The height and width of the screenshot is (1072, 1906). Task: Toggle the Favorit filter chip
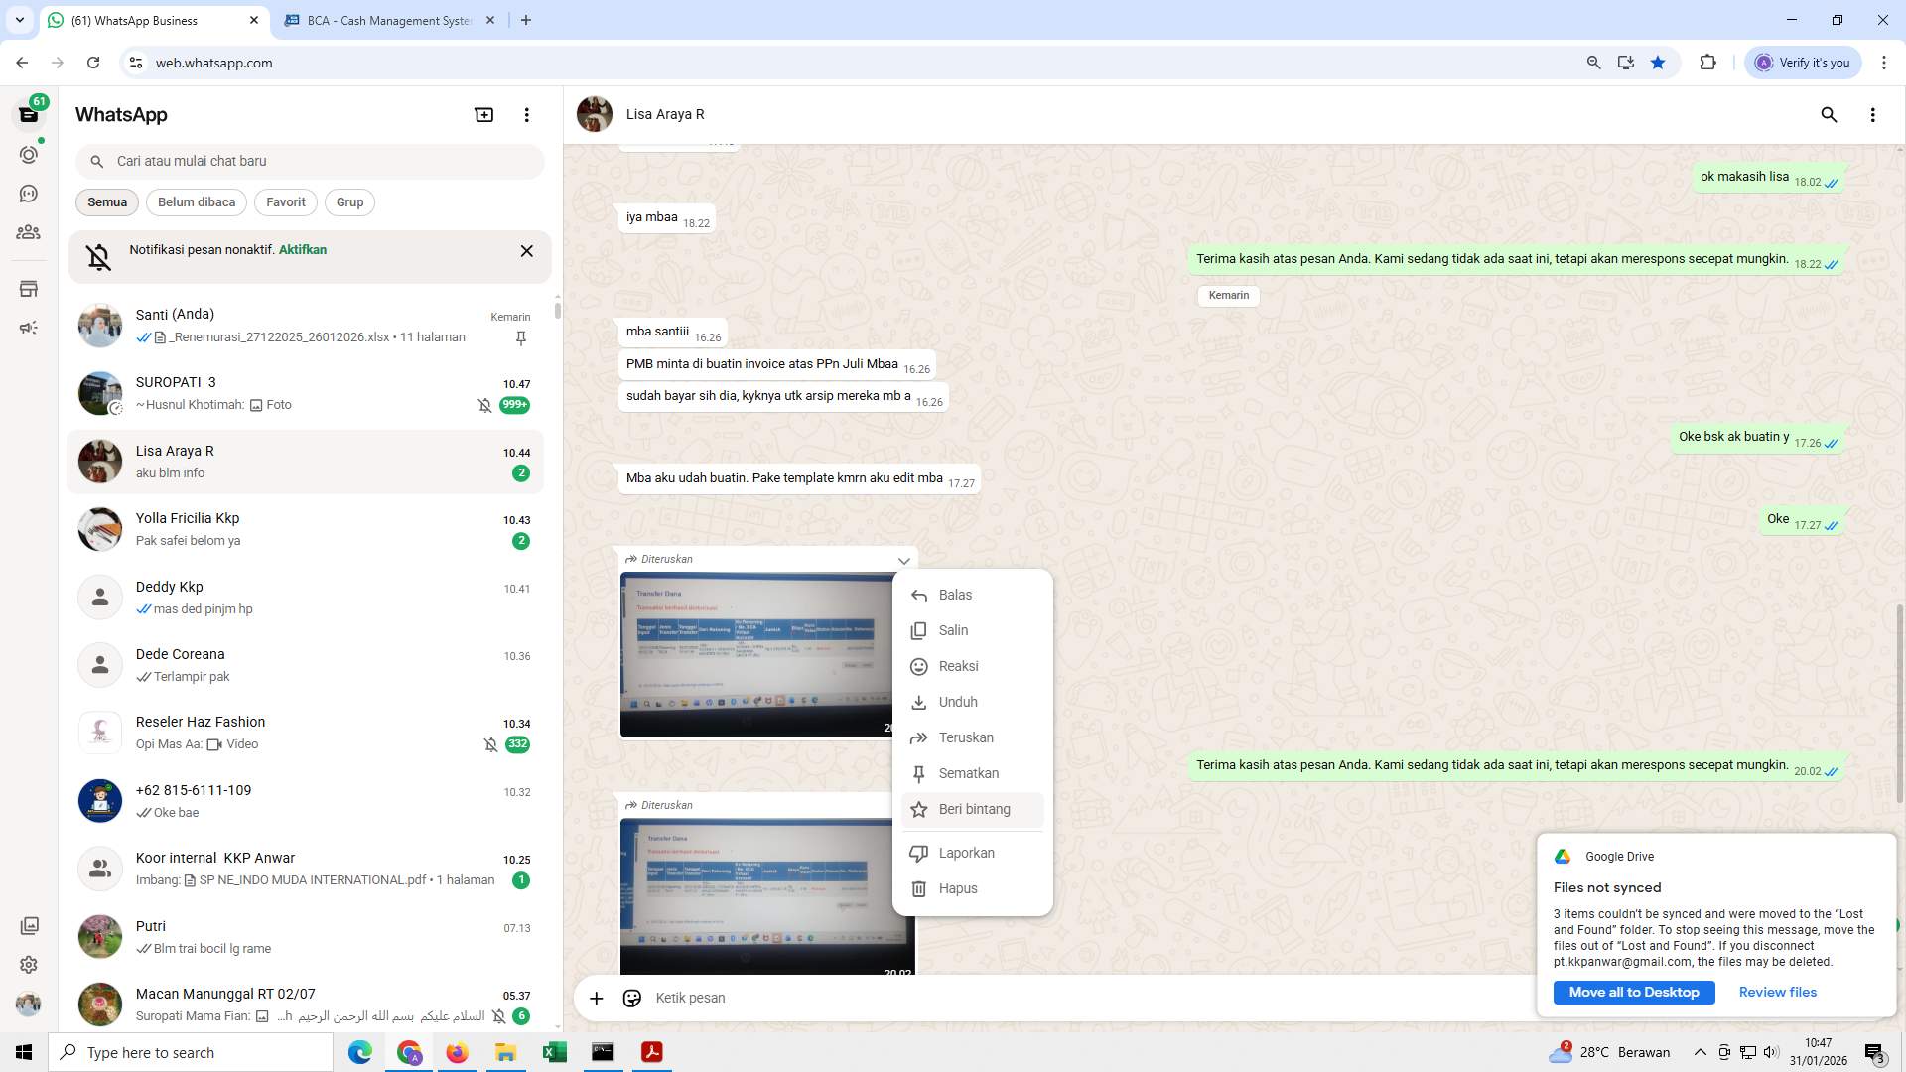click(286, 201)
